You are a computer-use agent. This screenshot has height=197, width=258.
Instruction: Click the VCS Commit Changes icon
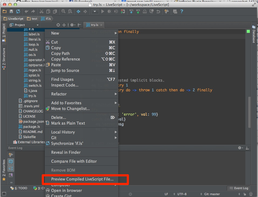tap(138, 11)
